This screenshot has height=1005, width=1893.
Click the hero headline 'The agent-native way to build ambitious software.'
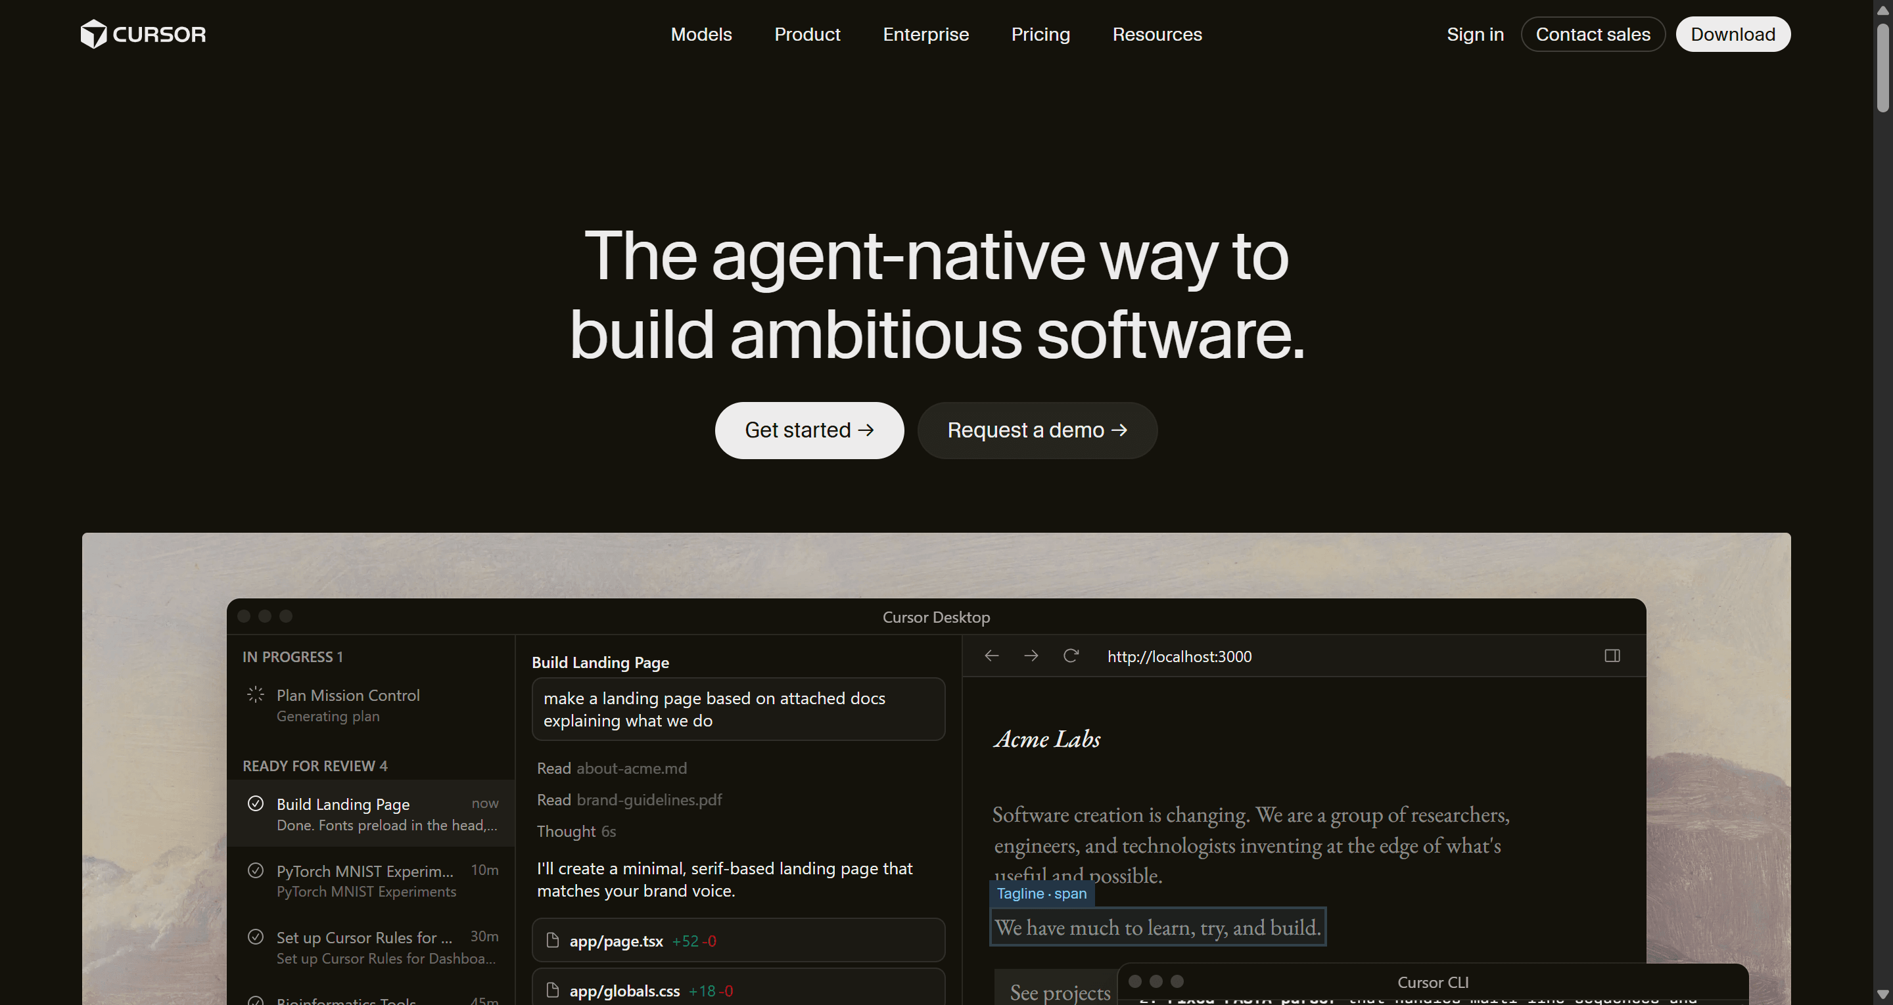tap(937, 294)
